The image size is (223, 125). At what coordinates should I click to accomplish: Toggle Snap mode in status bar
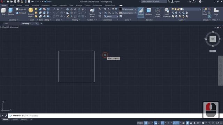[x=149, y=123]
